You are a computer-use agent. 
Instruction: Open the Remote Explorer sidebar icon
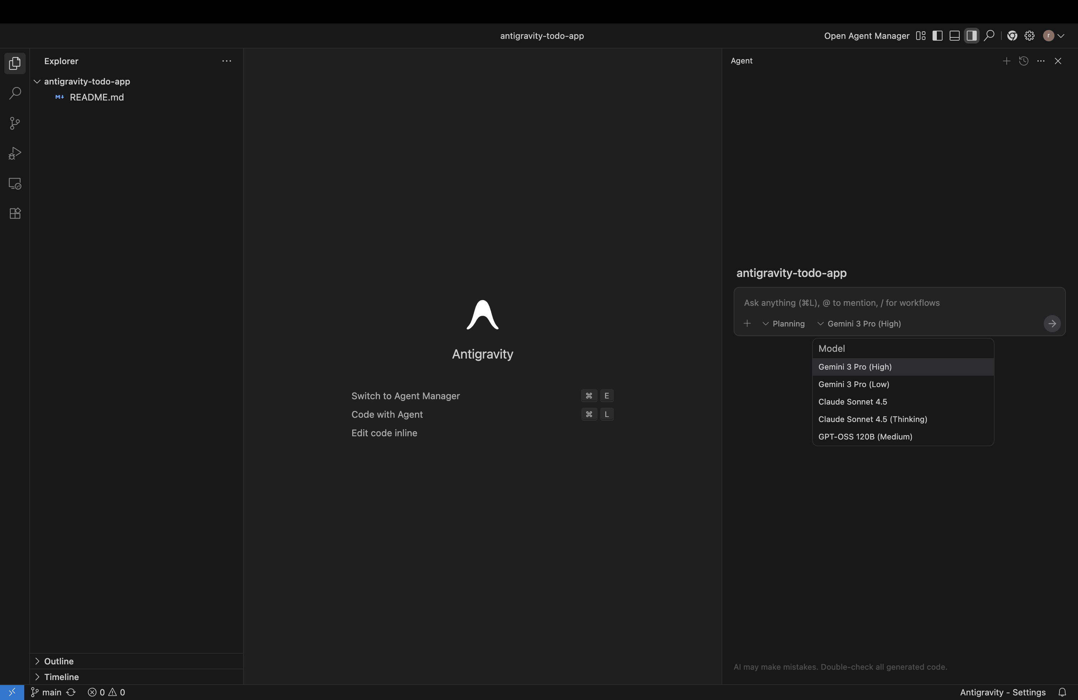point(15,184)
